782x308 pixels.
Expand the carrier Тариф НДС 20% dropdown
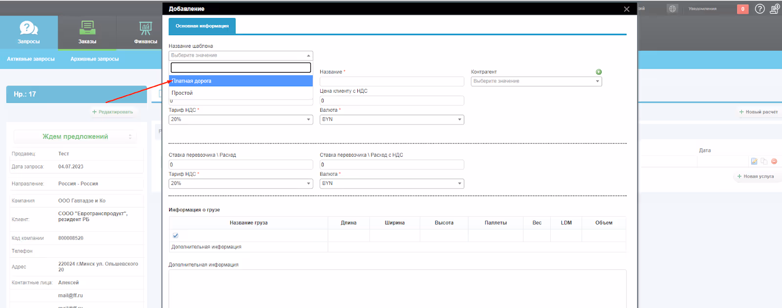241,184
